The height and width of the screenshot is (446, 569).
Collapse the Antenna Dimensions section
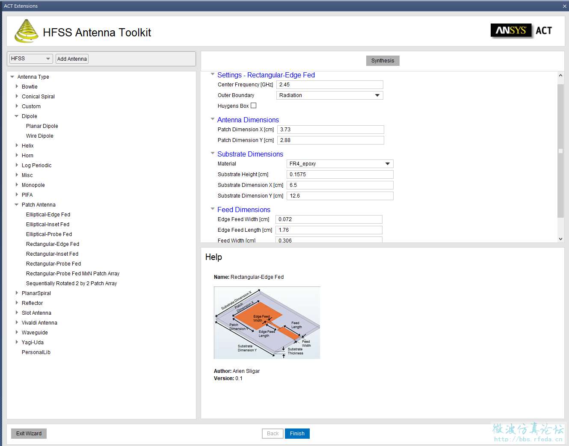click(x=213, y=119)
